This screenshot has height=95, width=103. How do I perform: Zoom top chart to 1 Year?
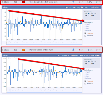(87, 26)
